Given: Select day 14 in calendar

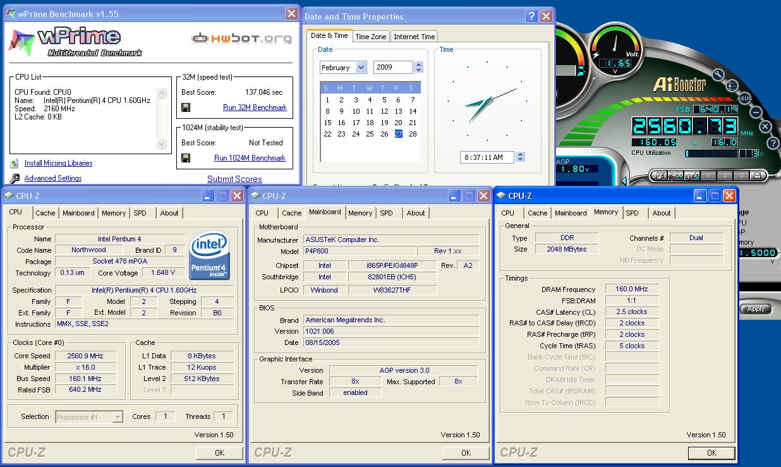Looking at the screenshot, I should click(413, 111).
